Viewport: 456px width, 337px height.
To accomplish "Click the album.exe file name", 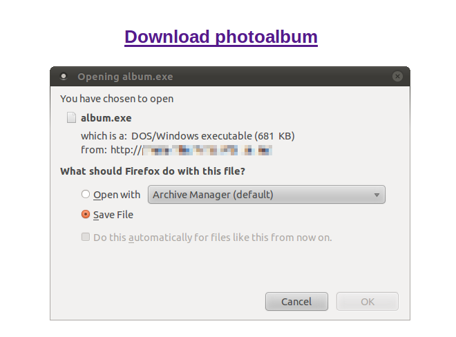I will [x=106, y=118].
